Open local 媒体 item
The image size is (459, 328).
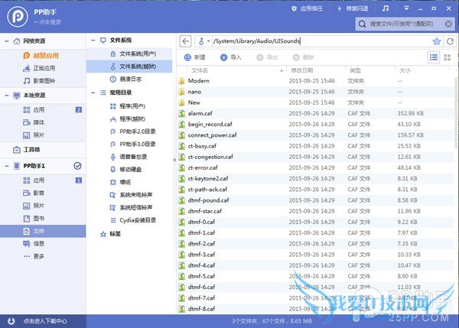click(34, 122)
